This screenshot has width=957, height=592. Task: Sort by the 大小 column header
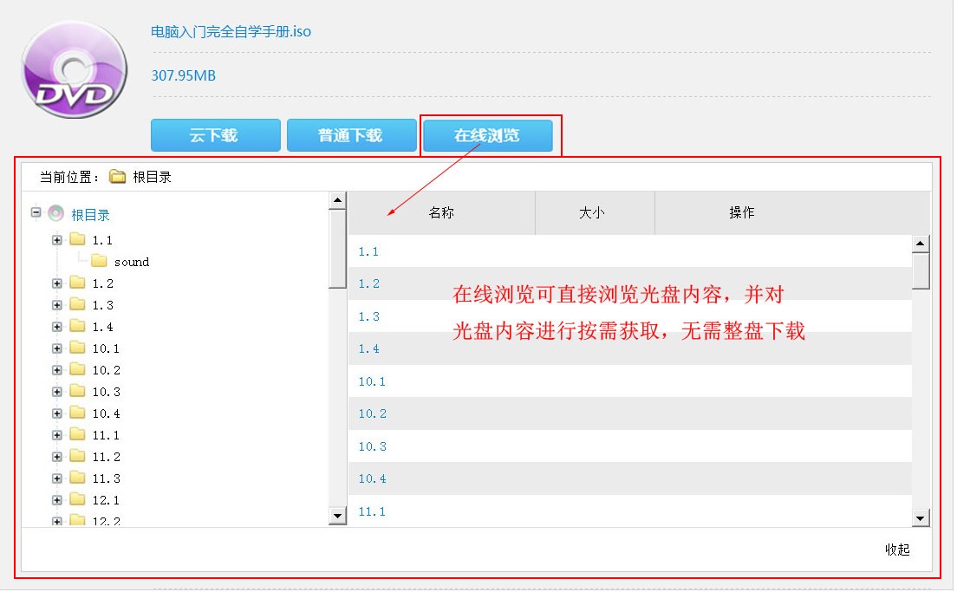click(x=592, y=212)
